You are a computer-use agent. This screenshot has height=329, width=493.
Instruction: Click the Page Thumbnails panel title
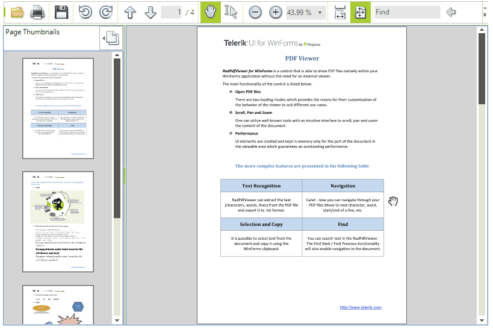(33, 32)
